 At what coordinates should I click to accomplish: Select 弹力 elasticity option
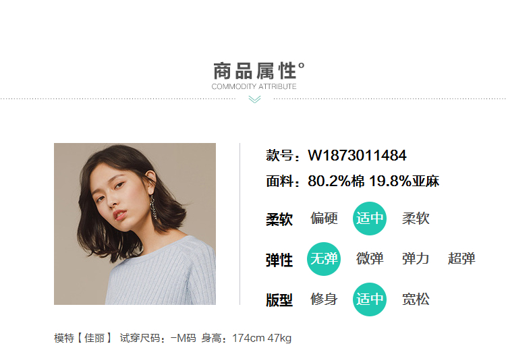coord(416,259)
